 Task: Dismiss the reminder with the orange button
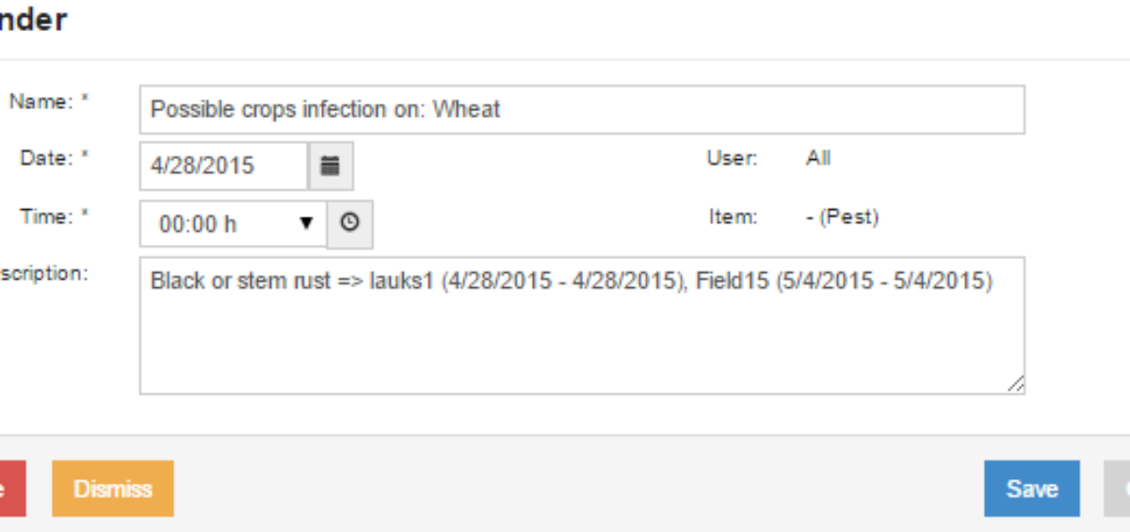[x=113, y=489]
